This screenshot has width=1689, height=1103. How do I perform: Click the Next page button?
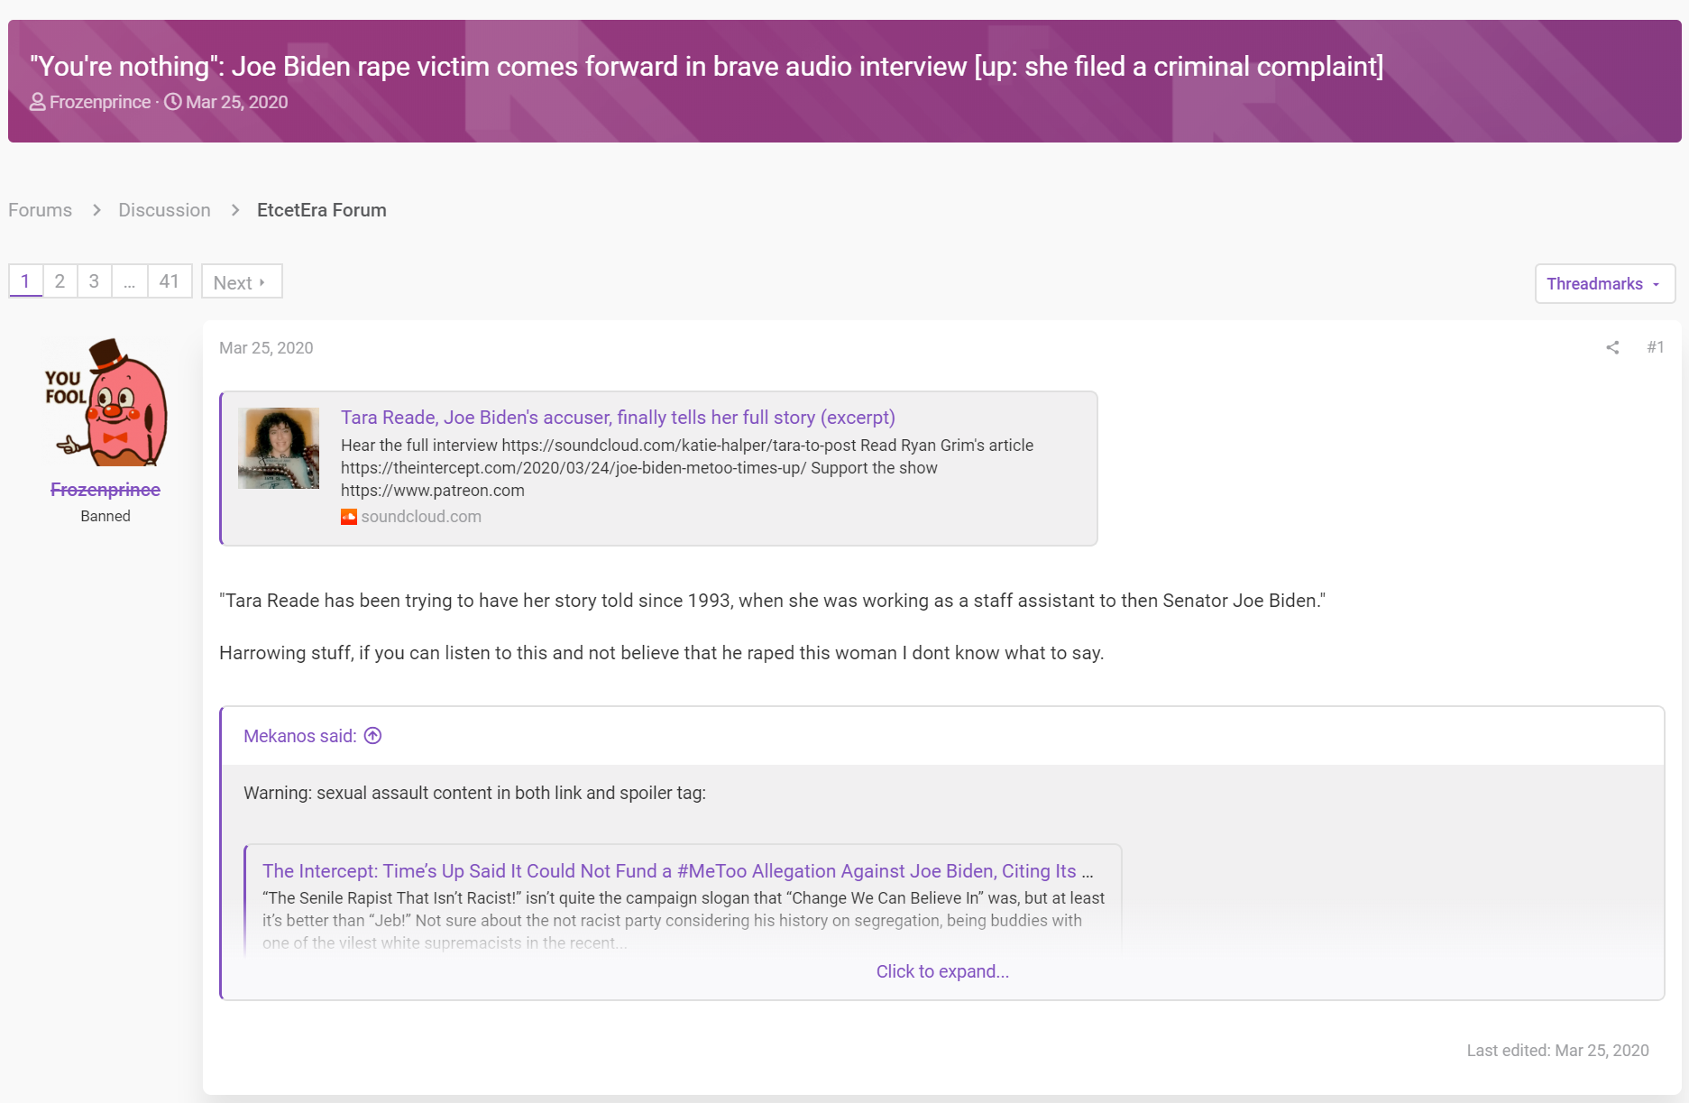242,281
